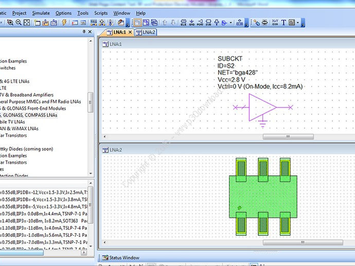
Task: Click the purple amplifier SUBCKT symbol
Action: (262, 110)
